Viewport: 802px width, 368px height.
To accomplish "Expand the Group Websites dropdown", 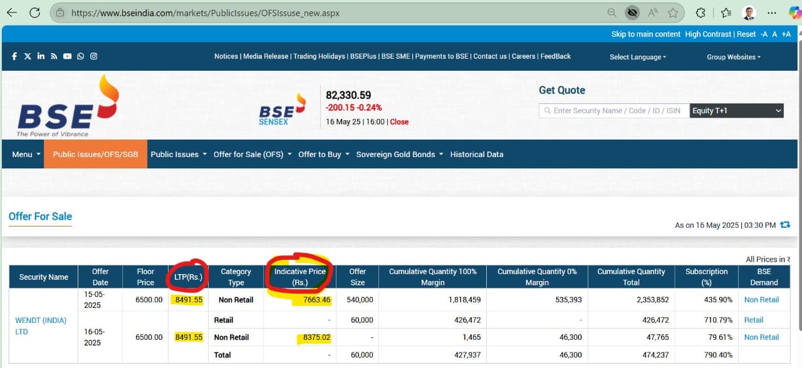I will [734, 57].
